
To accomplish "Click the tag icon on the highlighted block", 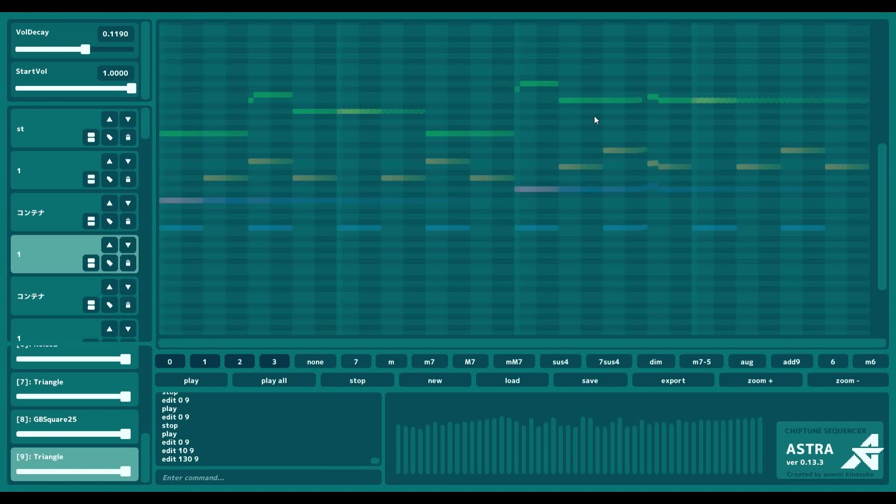I will click(x=110, y=263).
